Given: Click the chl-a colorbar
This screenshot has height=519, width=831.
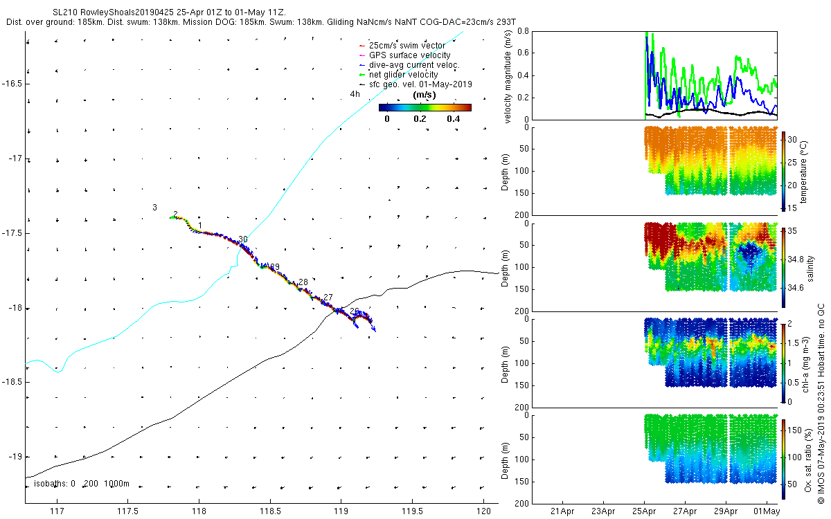Looking at the screenshot, I should (x=784, y=362).
